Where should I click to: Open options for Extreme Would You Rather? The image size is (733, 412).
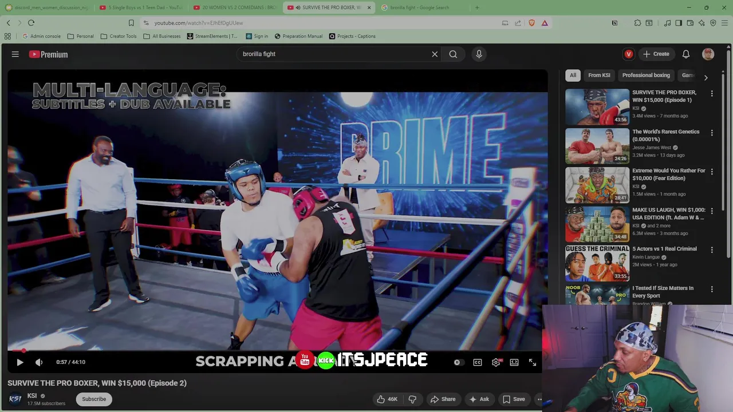pos(712,172)
